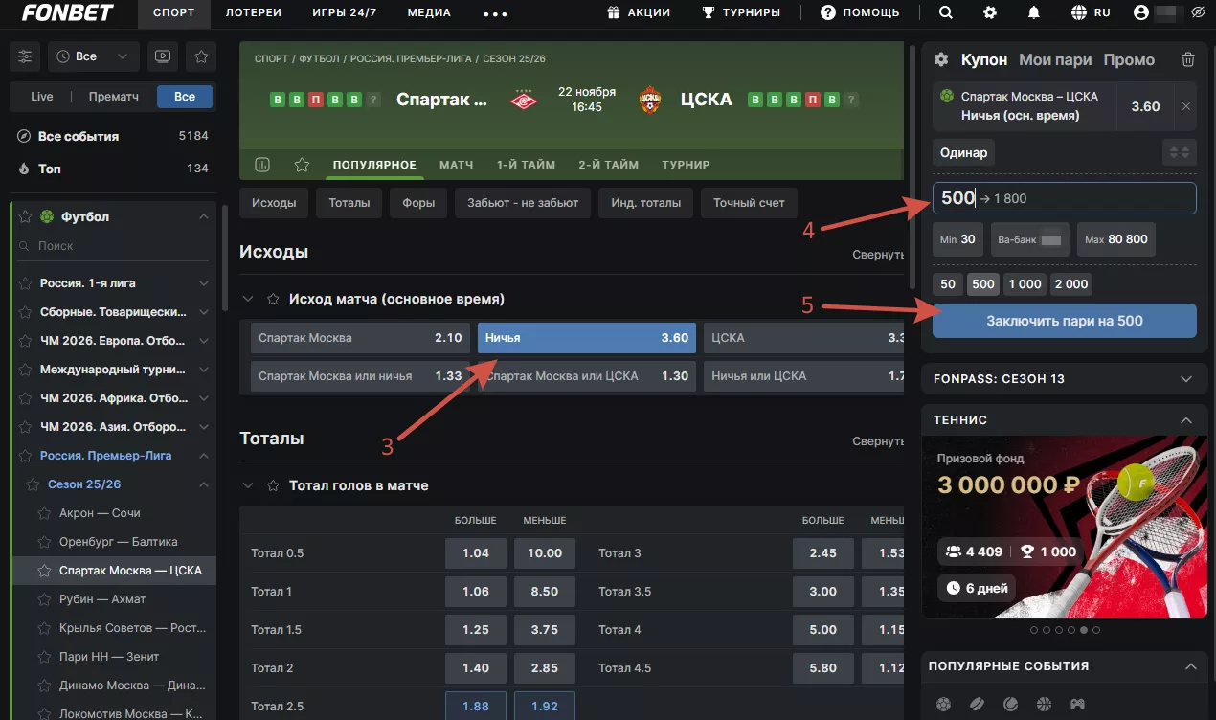Add Рубин — Ахмат match to favorites
Screen dimensions: 1216x720
pyautogui.click(x=43, y=599)
